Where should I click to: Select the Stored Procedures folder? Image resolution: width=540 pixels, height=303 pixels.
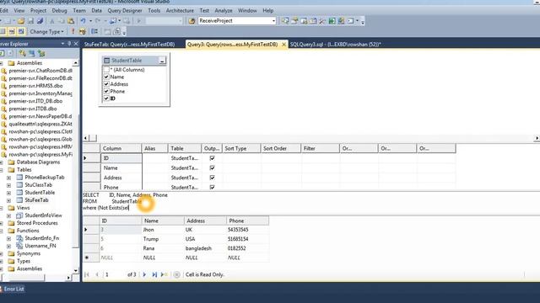point(37,223)
